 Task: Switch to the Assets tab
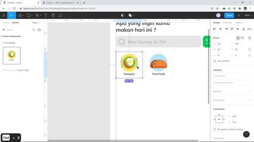pos(15,23)
